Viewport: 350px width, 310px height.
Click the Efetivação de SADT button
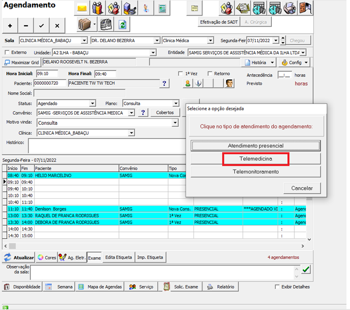(219, 22)
